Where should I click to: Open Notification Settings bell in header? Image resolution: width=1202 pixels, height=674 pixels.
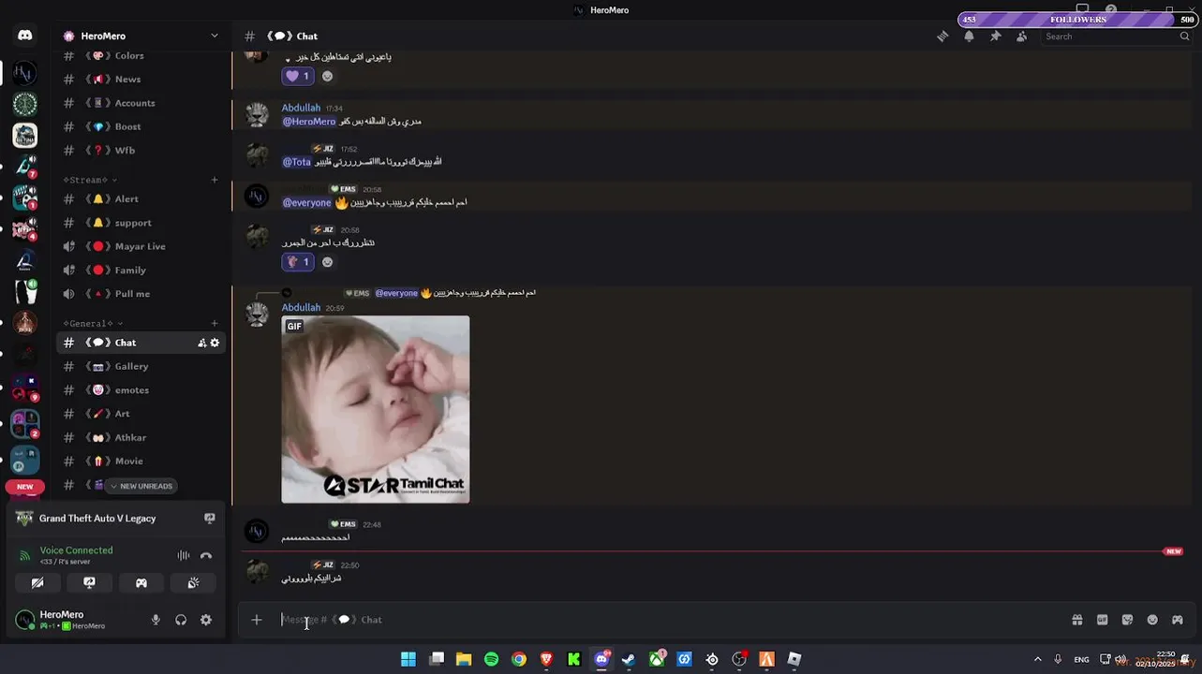click(x=969, y=37)
